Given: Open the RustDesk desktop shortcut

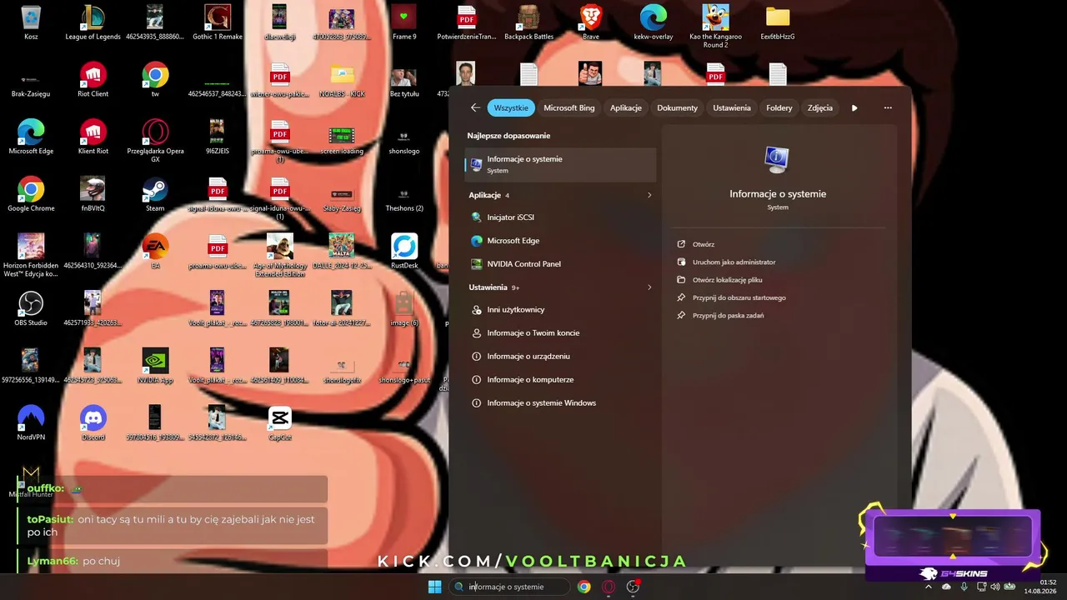Looking at the screenshot, I should 404,252.
